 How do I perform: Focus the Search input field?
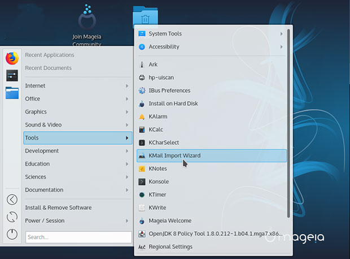pyautogui.click(x=78, y=237)
